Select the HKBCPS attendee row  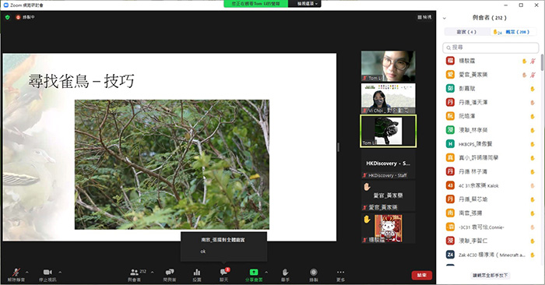[x=491, y=144]
